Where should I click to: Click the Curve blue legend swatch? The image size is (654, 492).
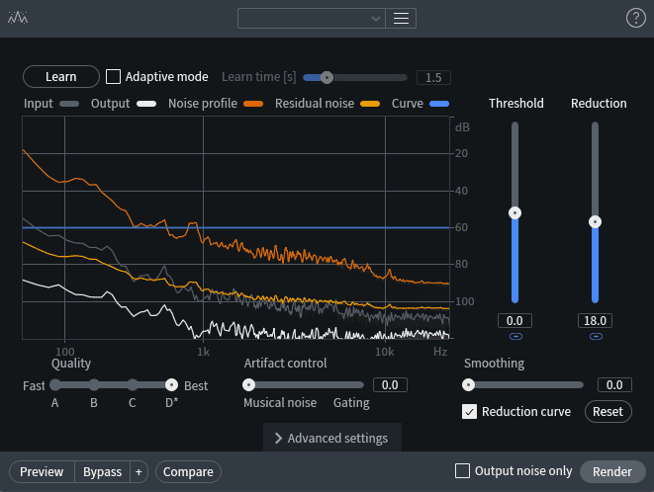tap(439, 104)
